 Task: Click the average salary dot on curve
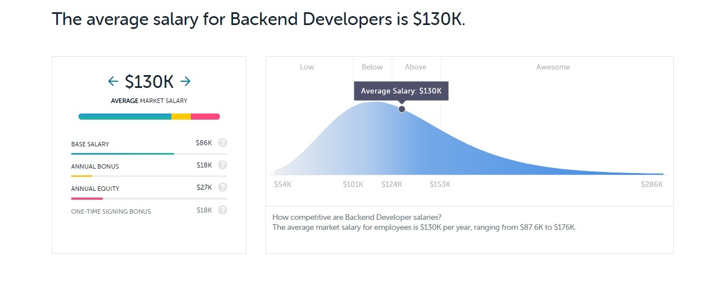pos(402,109)
